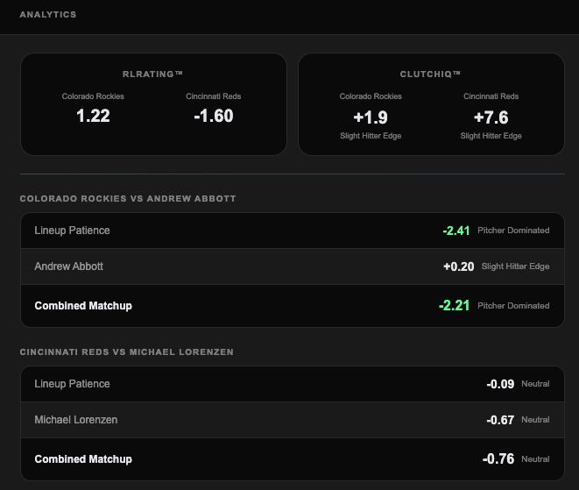
Task: Click Colorado Rockies vs Andrew Abbott heading
Action: tap(128, 198)
